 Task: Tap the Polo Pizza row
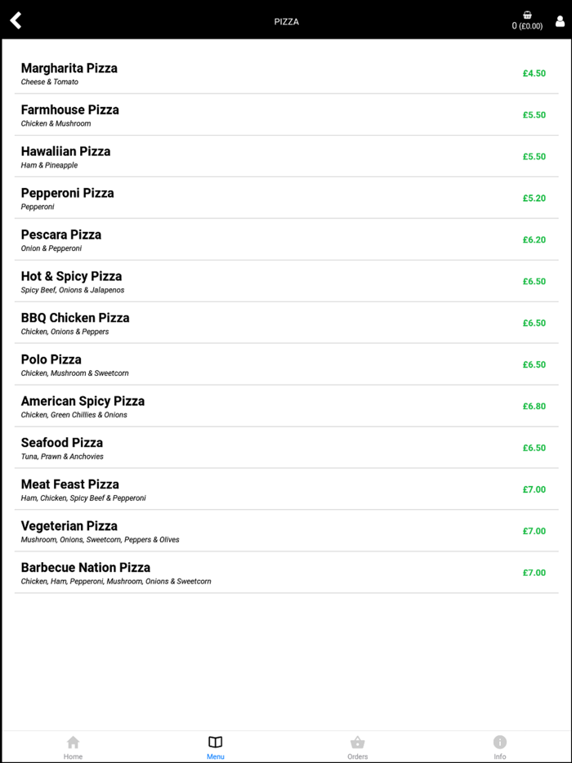51,360
